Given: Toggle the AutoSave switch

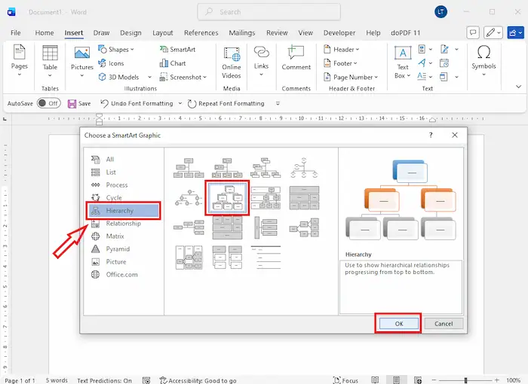Looking at the screenshot, I should tap(48, 104).
